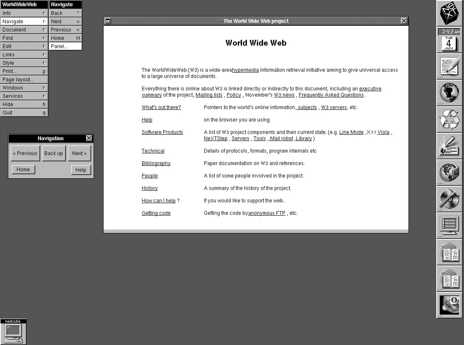
Task: Launch the notepad with pencil dock icon
Action: 449,66
